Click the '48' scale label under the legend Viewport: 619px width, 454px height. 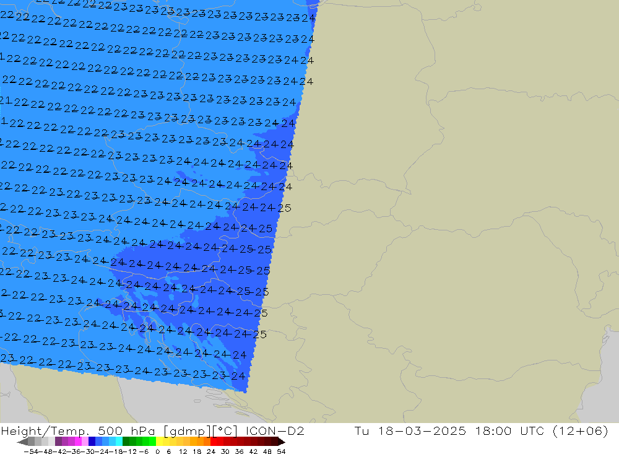[x=267, y=452]
